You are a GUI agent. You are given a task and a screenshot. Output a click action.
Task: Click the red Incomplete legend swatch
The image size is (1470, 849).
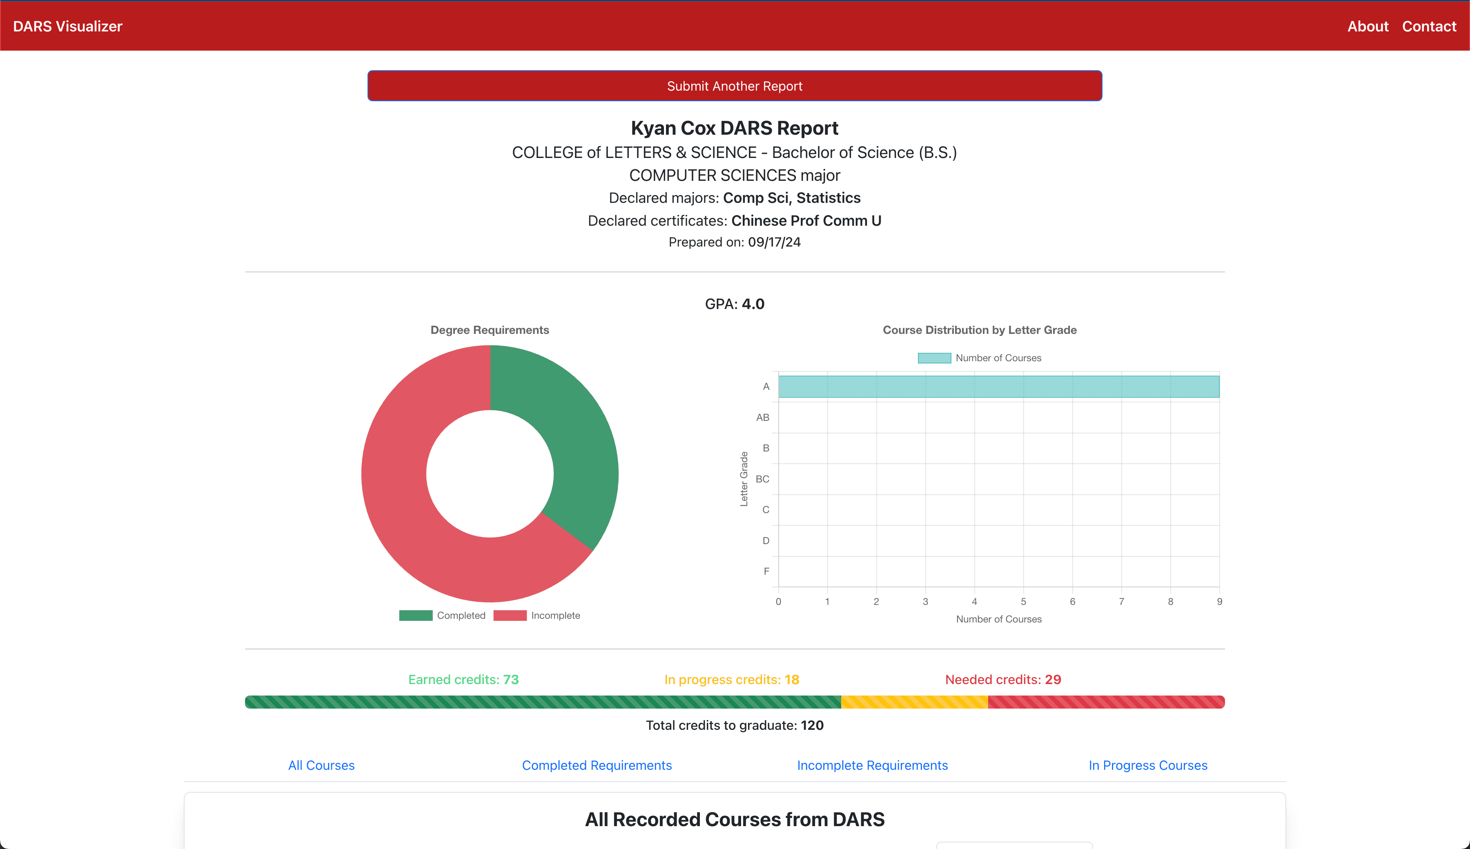[x=510, y=615]
